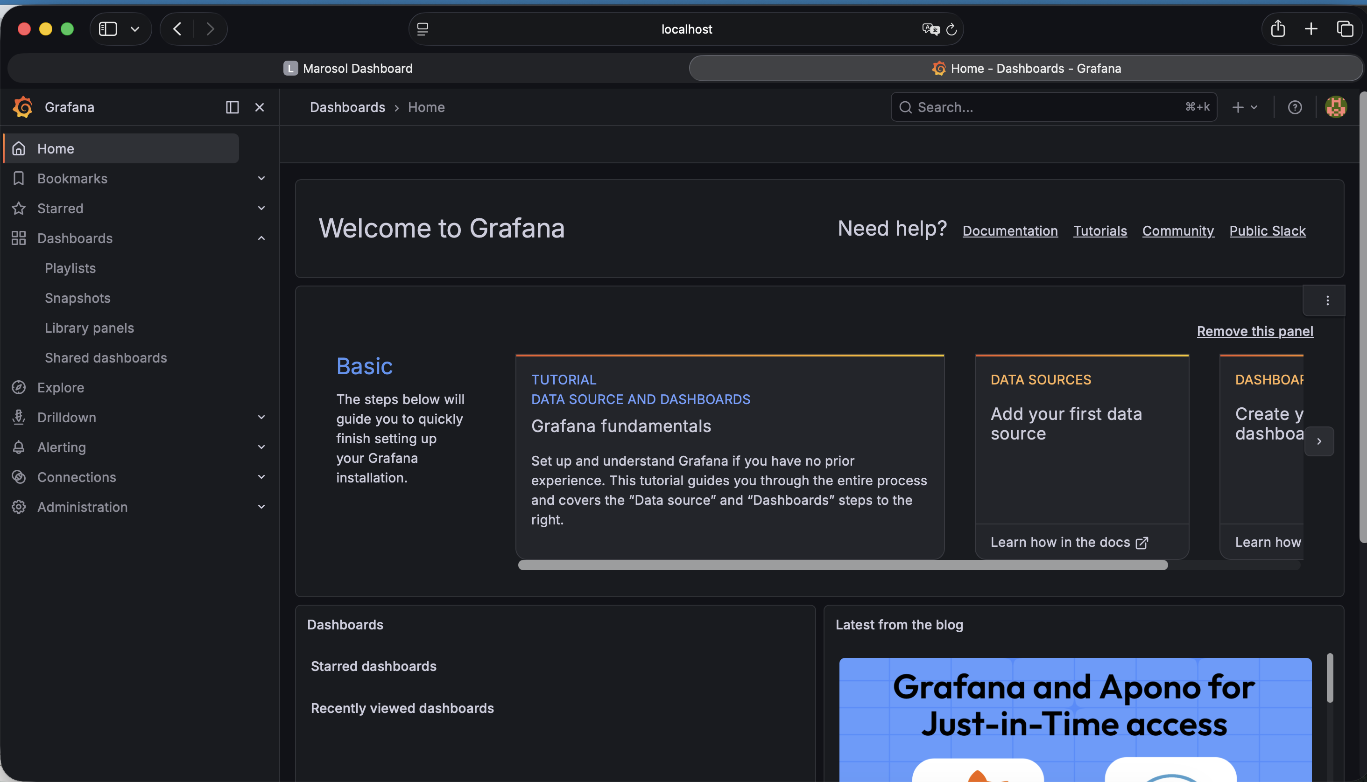Toggle the dock menu sidebar button

point(232,107)
